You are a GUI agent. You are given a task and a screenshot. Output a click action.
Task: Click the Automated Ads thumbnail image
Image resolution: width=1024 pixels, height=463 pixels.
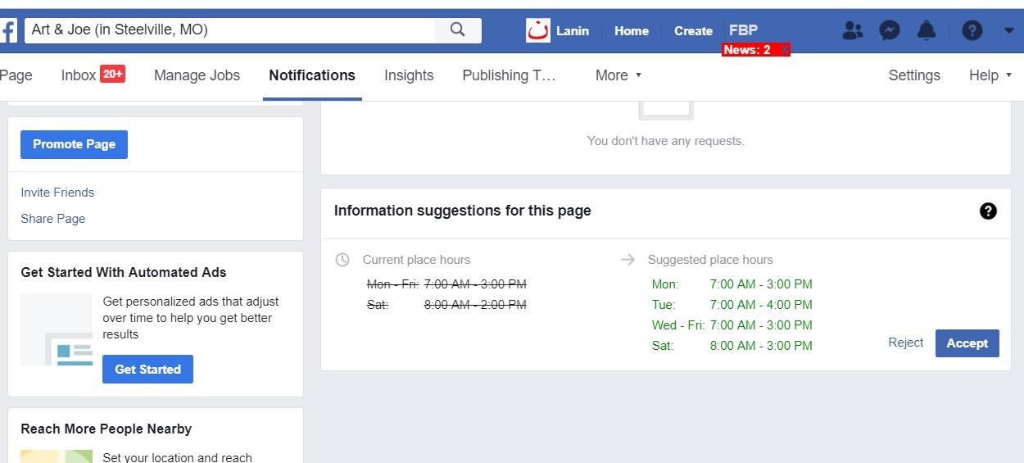[57, 329]
